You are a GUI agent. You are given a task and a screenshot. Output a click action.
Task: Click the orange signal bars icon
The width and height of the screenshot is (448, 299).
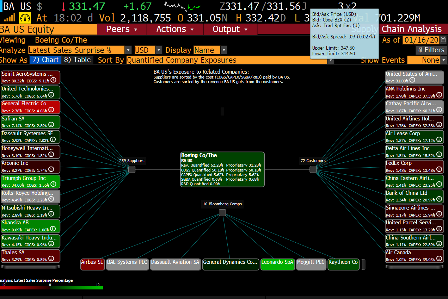10,18
